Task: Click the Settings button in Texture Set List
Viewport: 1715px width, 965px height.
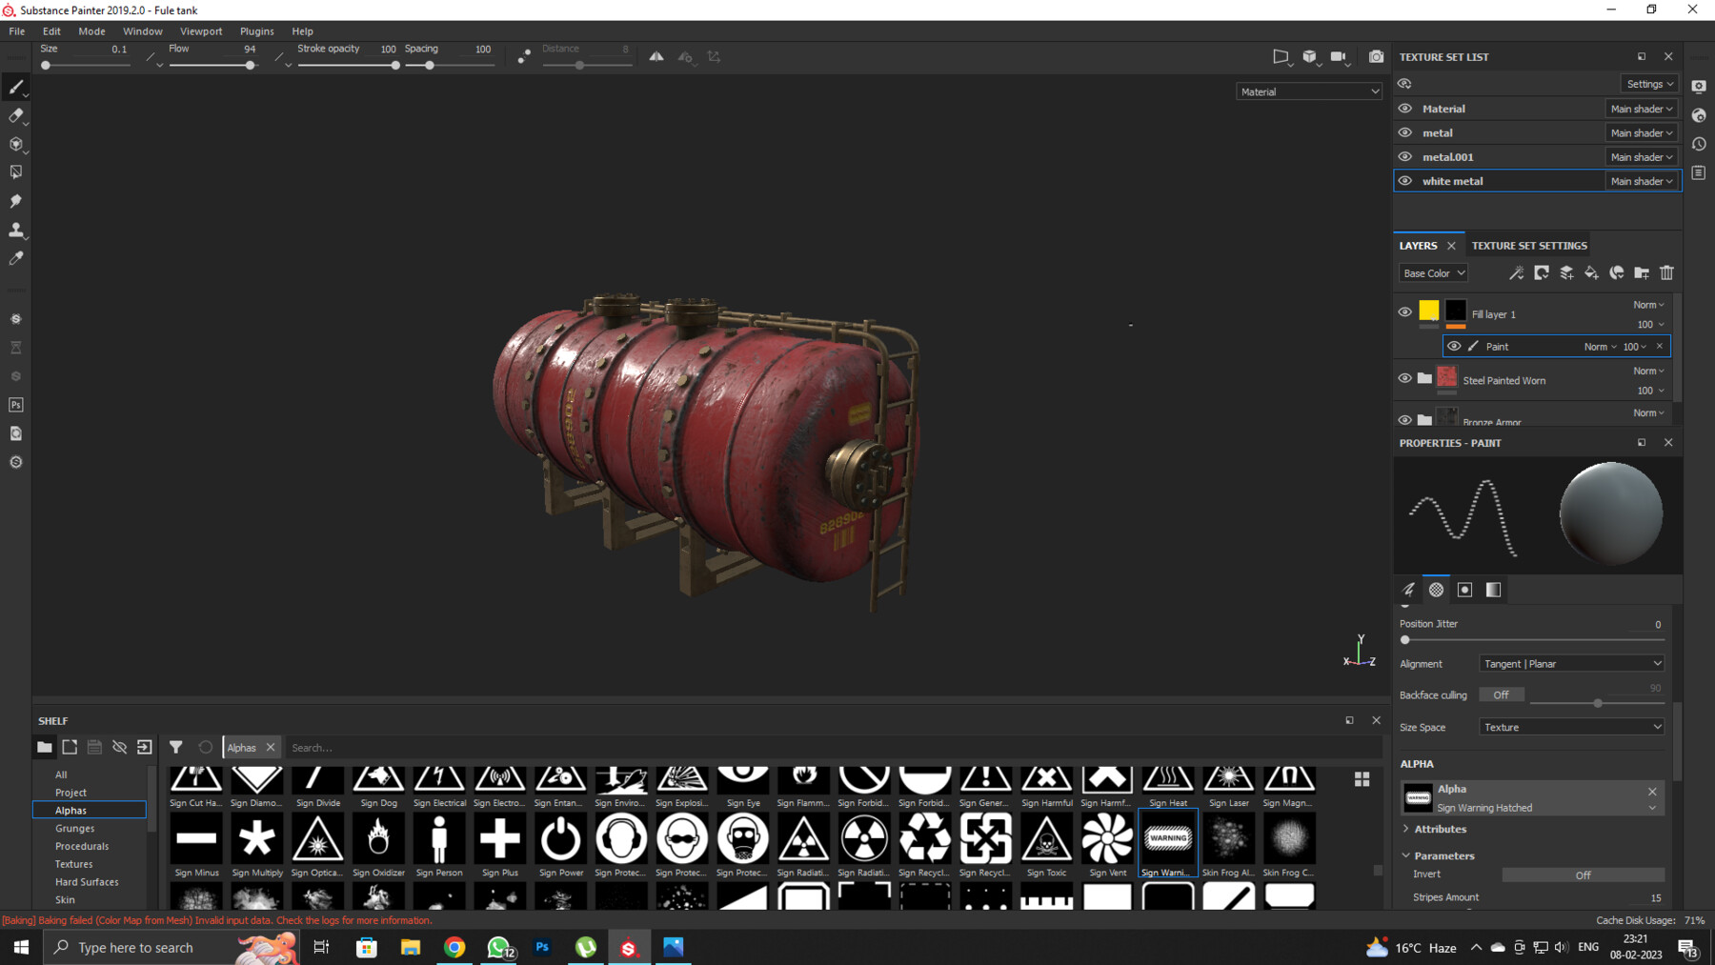Action: coord(1649,83)
